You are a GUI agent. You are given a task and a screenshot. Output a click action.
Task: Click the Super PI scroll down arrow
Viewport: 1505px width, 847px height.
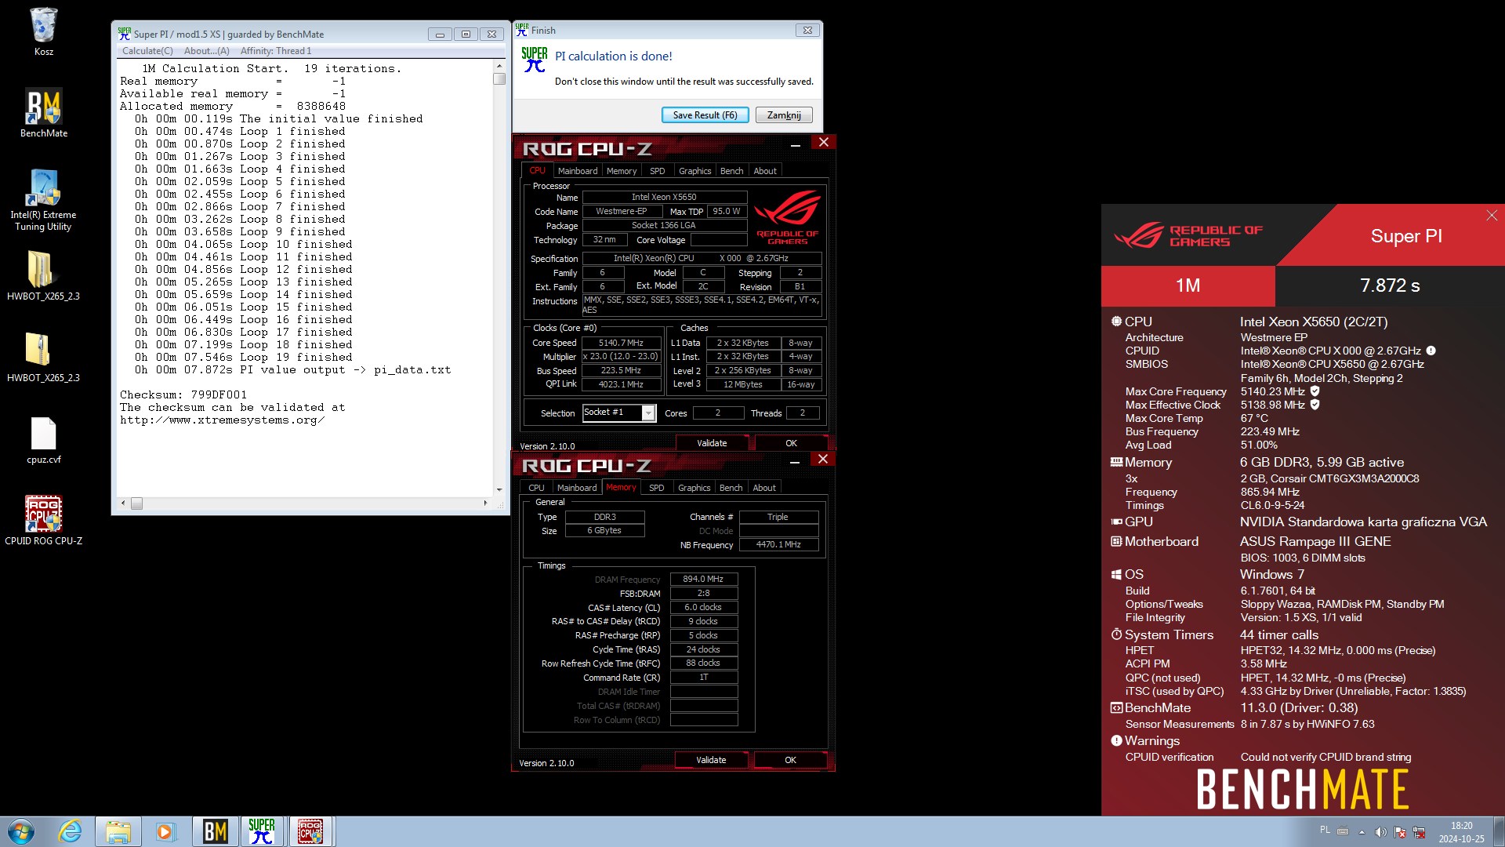499,490
